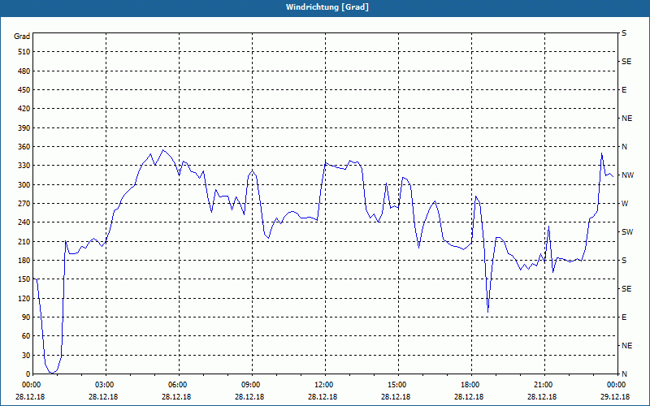Click the N compass label level with 360

tap(624, 147)
